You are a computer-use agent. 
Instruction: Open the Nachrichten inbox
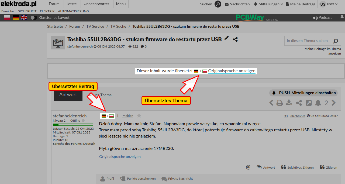(x=237, y=4)
